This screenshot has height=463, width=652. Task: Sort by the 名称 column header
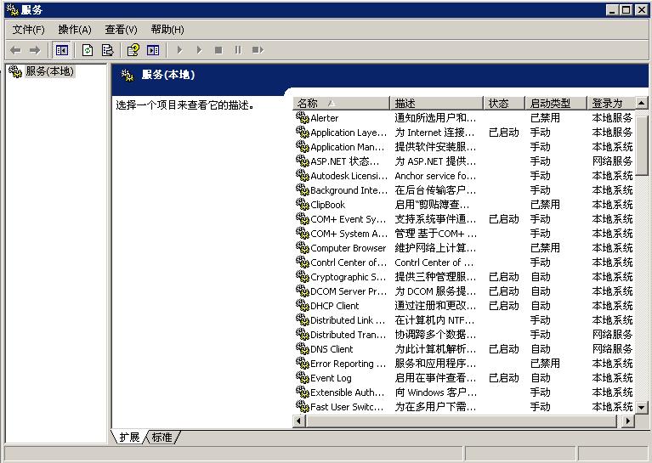pos(341,103)
